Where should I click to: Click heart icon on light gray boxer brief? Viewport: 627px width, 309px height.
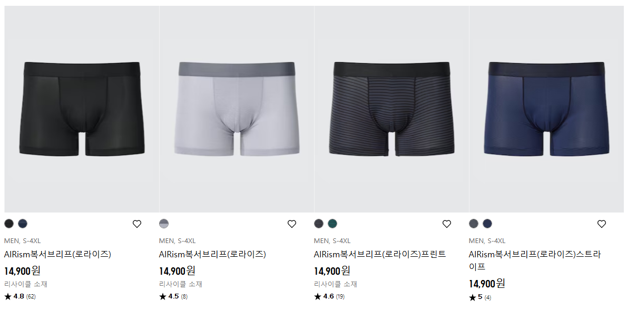tap(292, 224)
